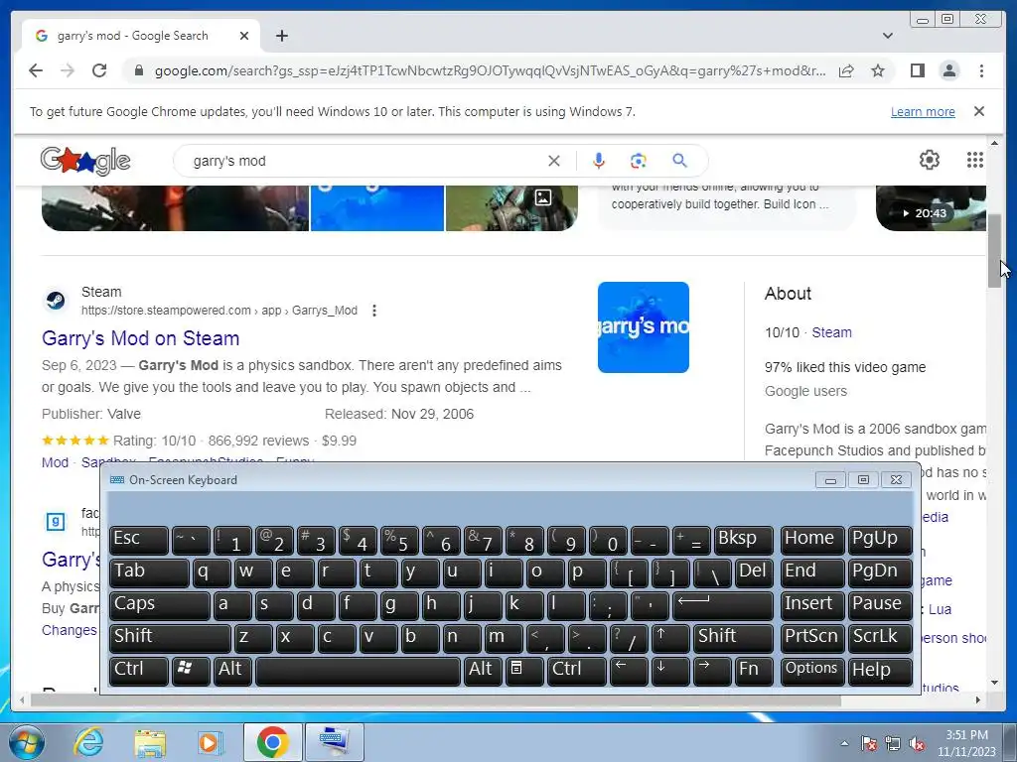Toggle the Chrome side panel icon
1017x762 pixels.
pyautogui.click(x=917, y=70)
